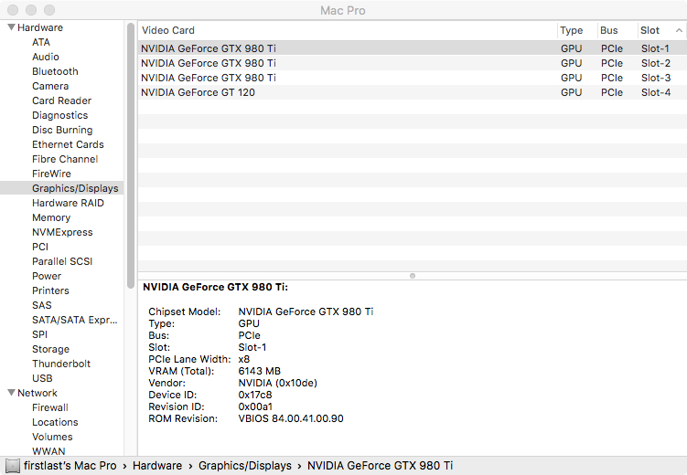The width and height of the screenshot is (687, 475).
Task: Select Ethernet Cards in the sidebar
Action: tap(68, 144)
